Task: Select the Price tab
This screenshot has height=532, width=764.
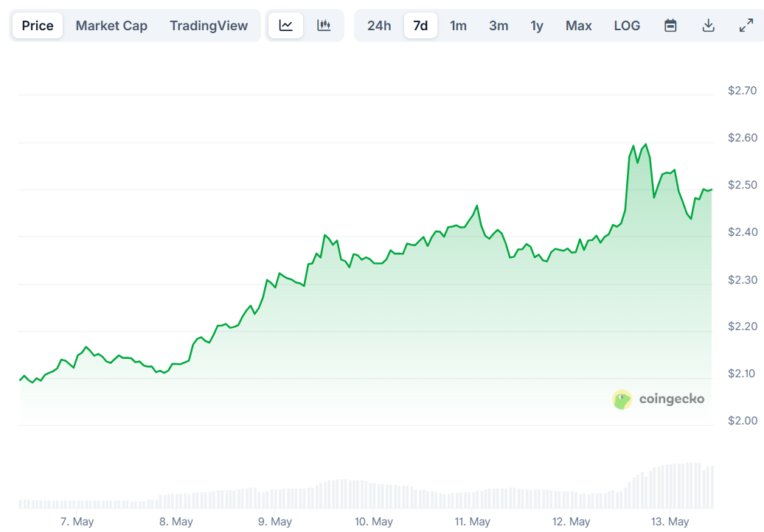Action: click(38, 25)
